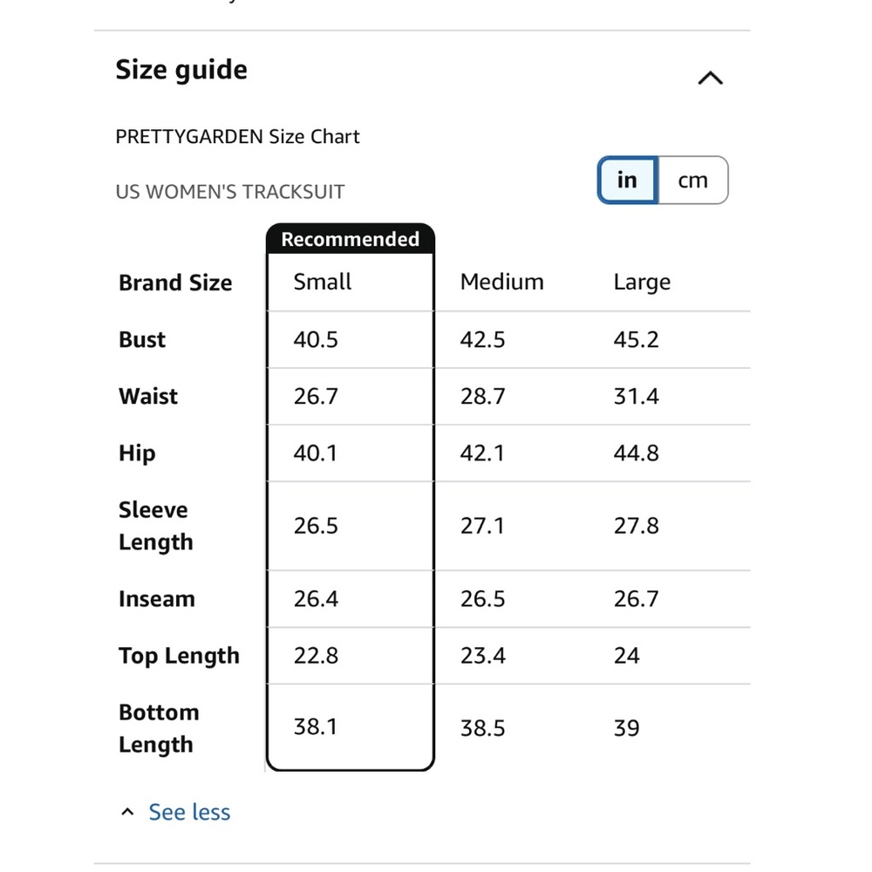Click the caret beside See less
This screenshot has height=872, width=872.
[x=127, y=812]
